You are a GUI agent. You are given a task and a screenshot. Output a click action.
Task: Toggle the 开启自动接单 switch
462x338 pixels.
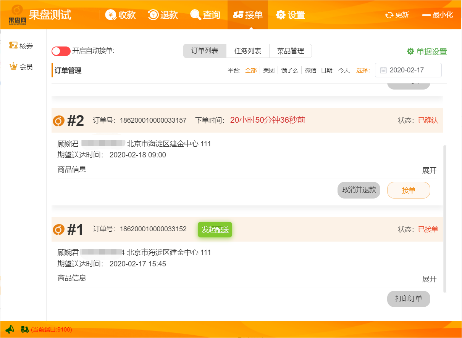(x=61, y=51)
